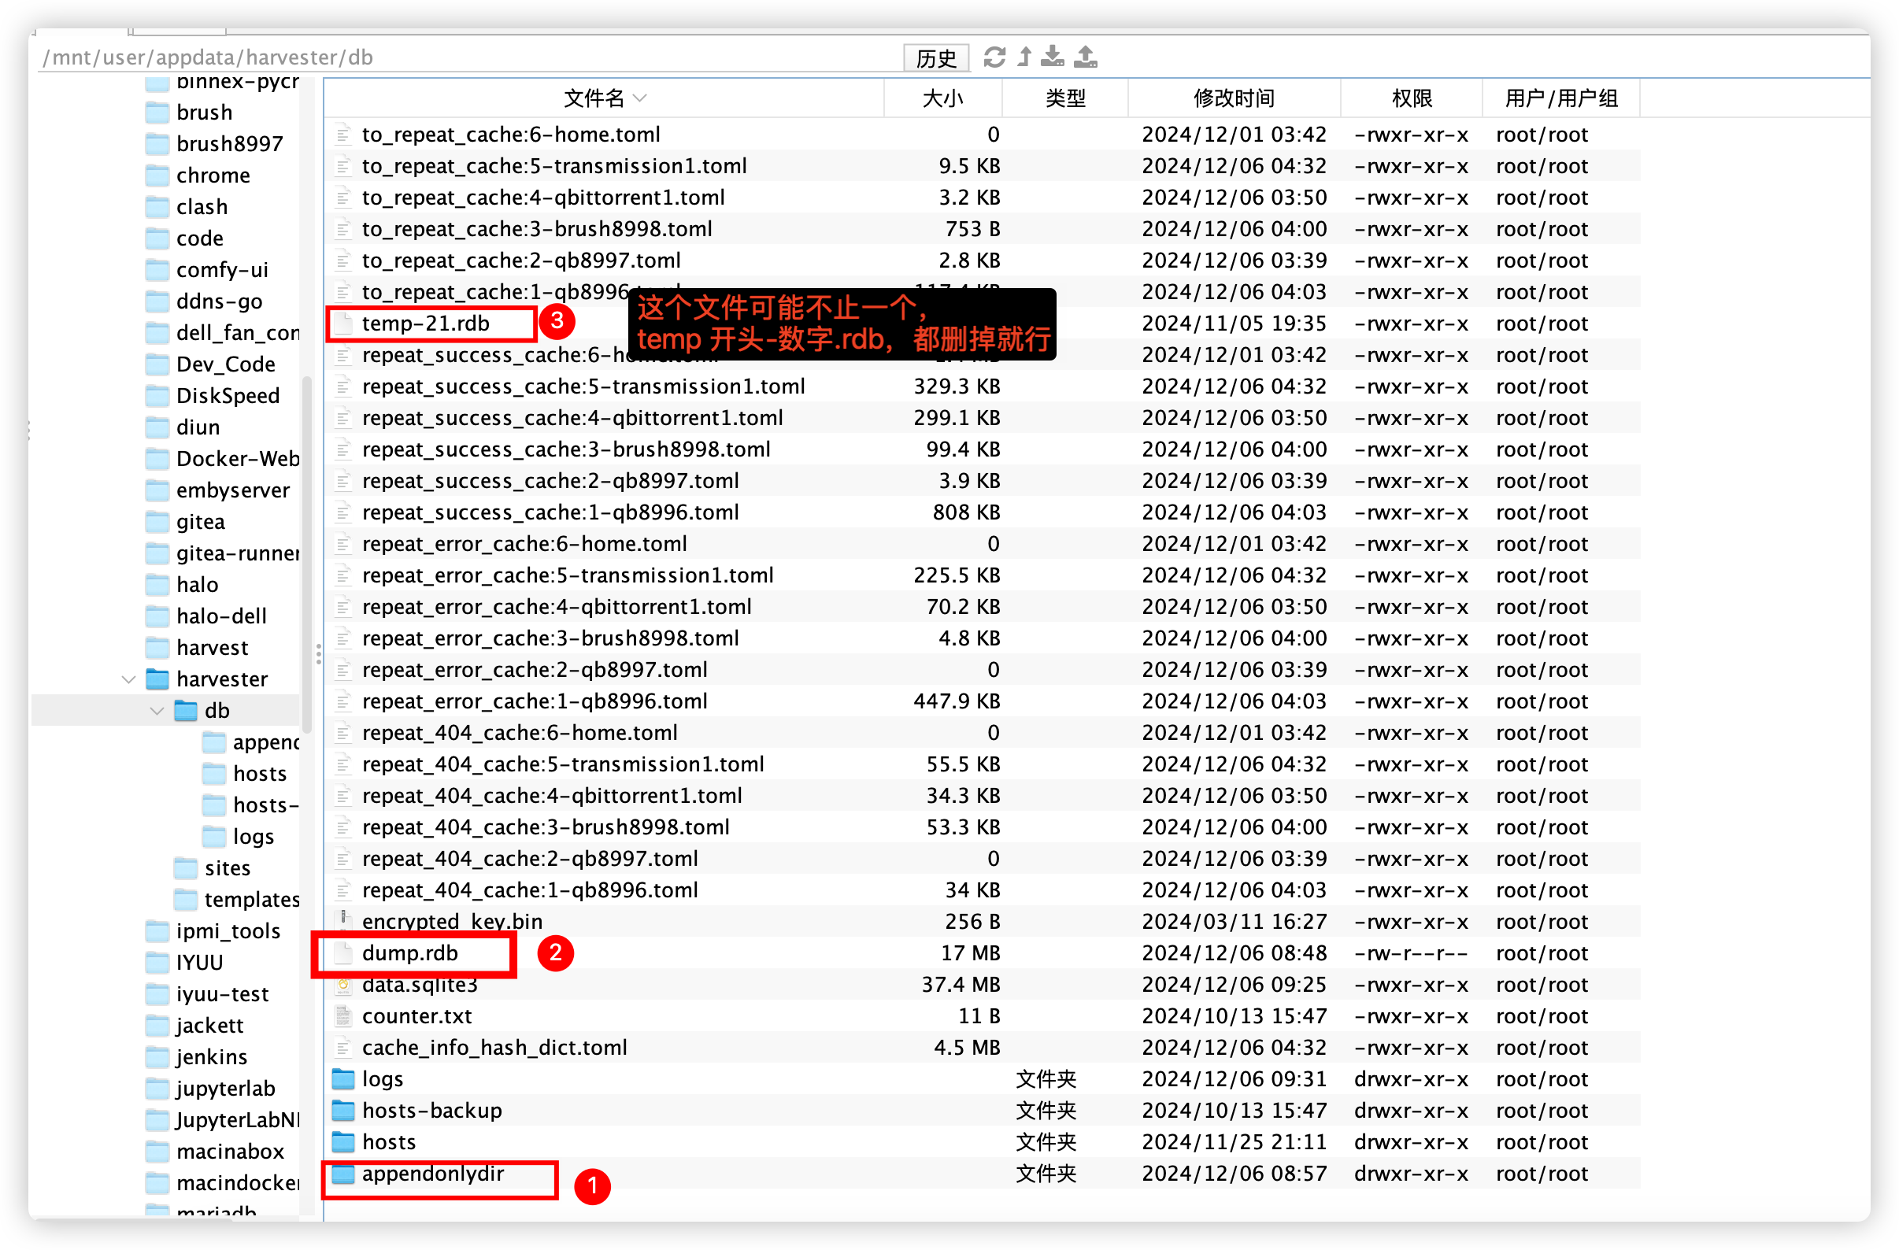Open gitea folder in sidebar tree
1899x1250 pixels.
(200, 522)
